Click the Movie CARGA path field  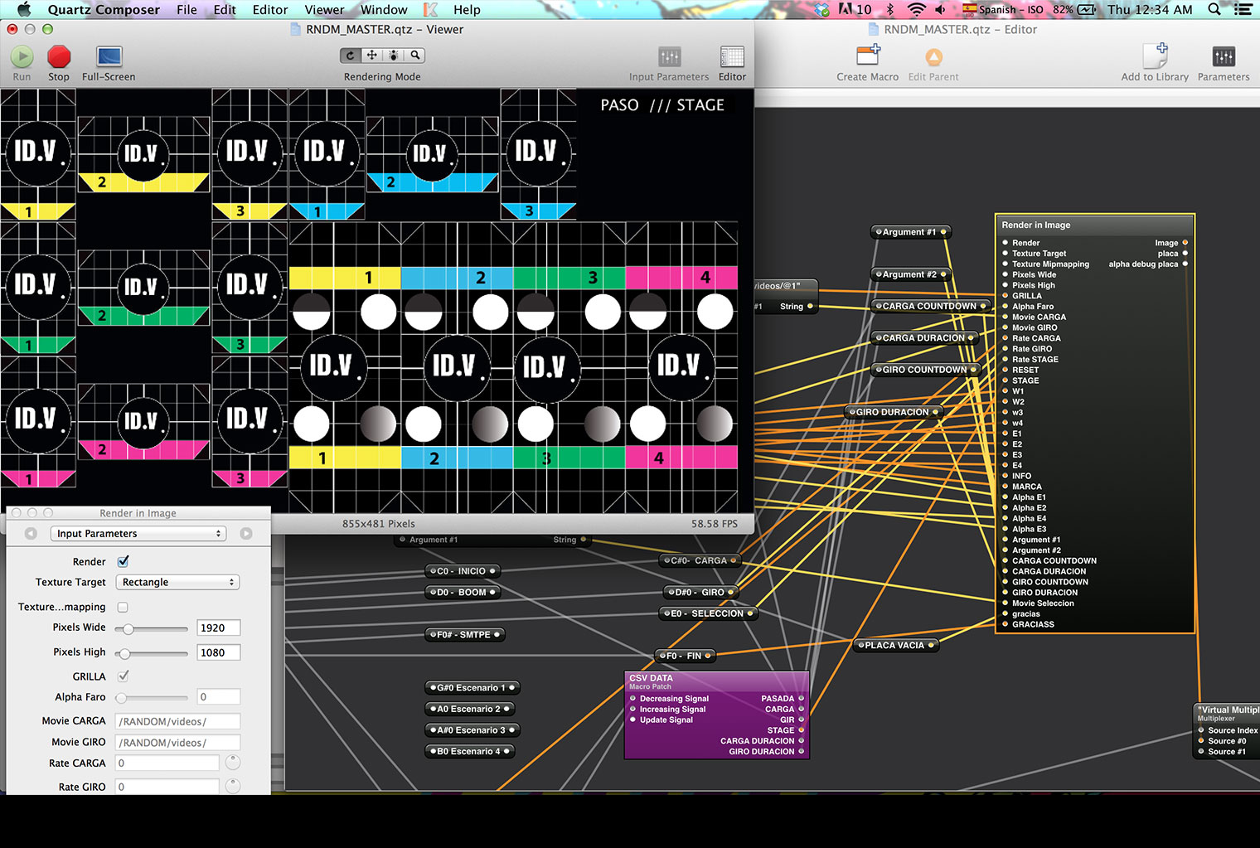(177, 721)
